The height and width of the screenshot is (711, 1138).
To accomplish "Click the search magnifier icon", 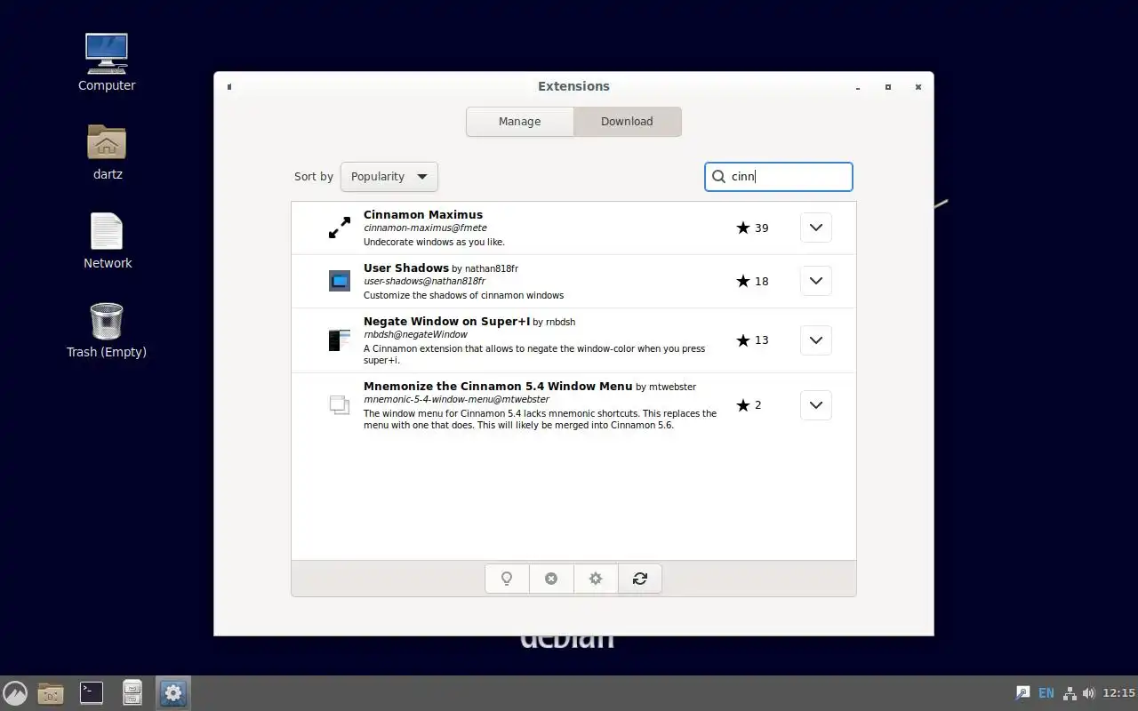I will 718,176.
